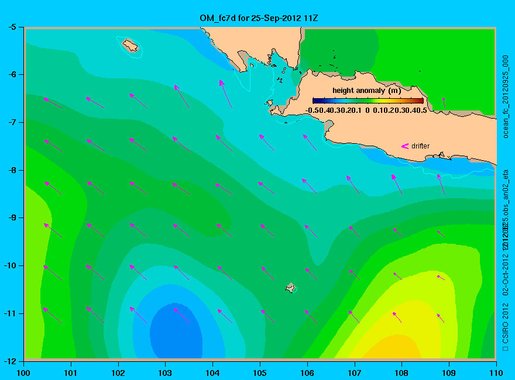This screenshot has width=515, height=380.
Task: Click the magenta drifter legend arrow icon
Action: click(x=405, y=146)
